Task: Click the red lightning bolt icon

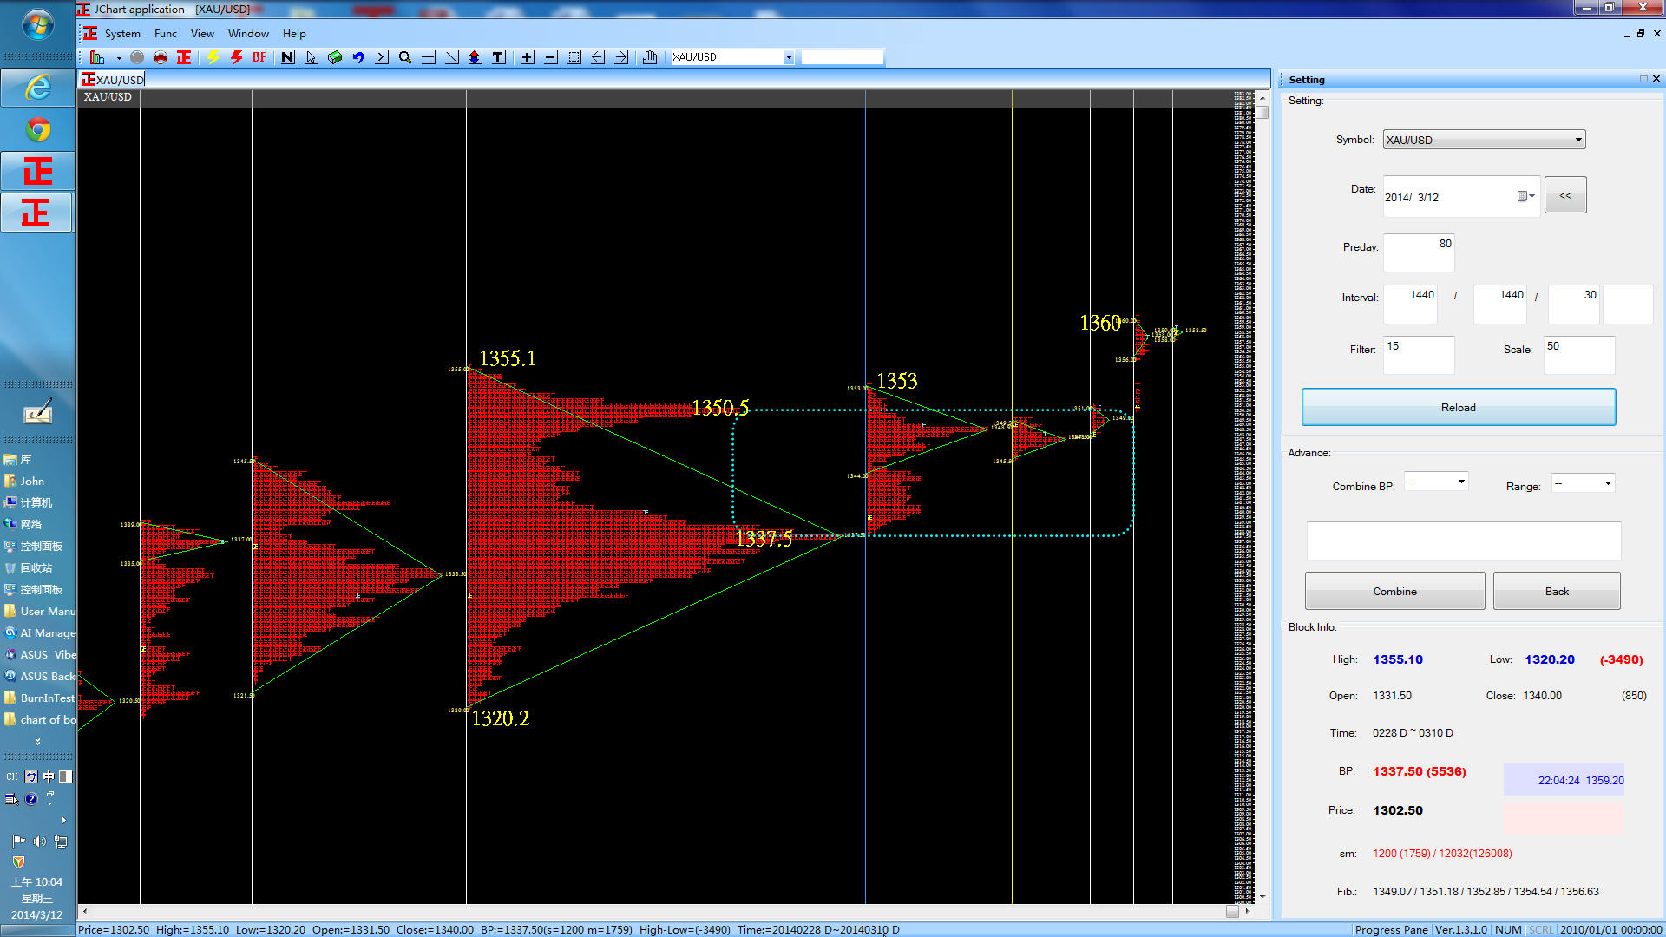Action: [x=236, y=57]
